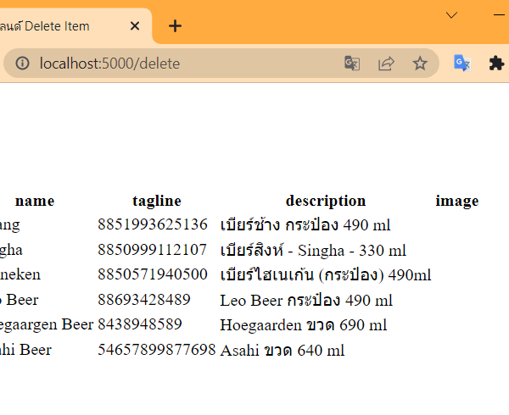509x415 pixels.
Task: Select the Delete Item browser tab
Action: (x=59, y=25)
